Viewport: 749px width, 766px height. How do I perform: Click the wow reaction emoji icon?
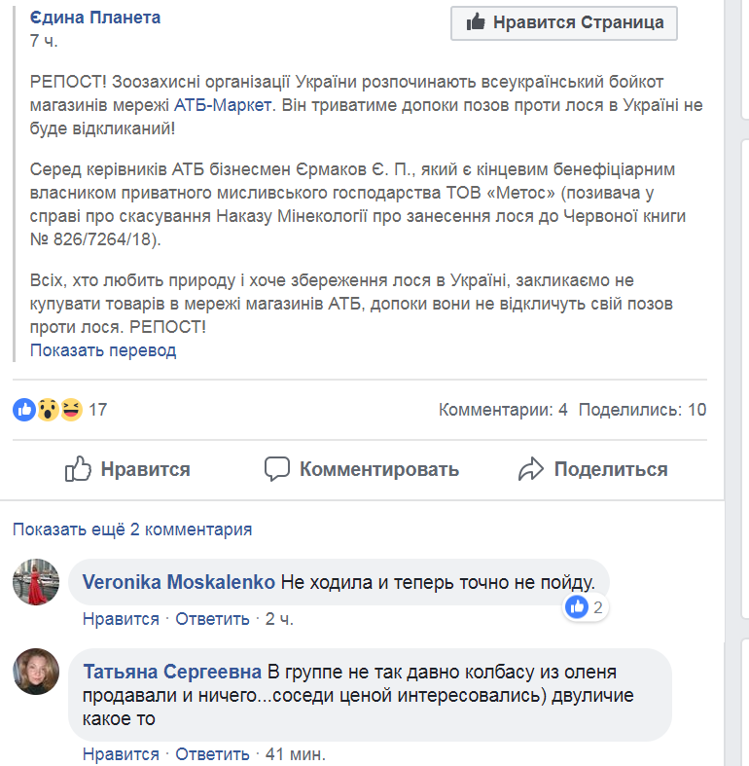[48, 410]
